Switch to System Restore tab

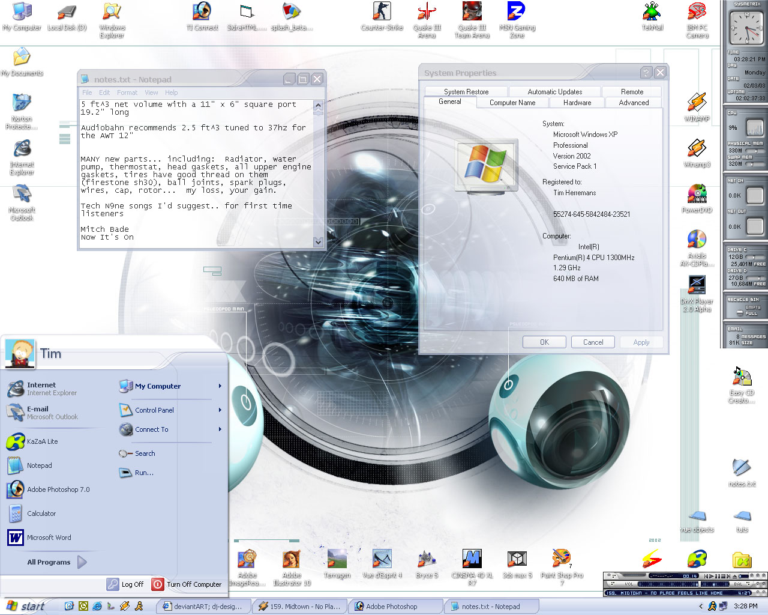pos(466,92)
